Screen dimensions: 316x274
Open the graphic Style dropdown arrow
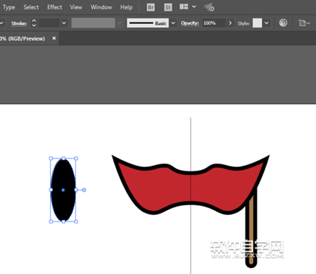tap(266, 23)
